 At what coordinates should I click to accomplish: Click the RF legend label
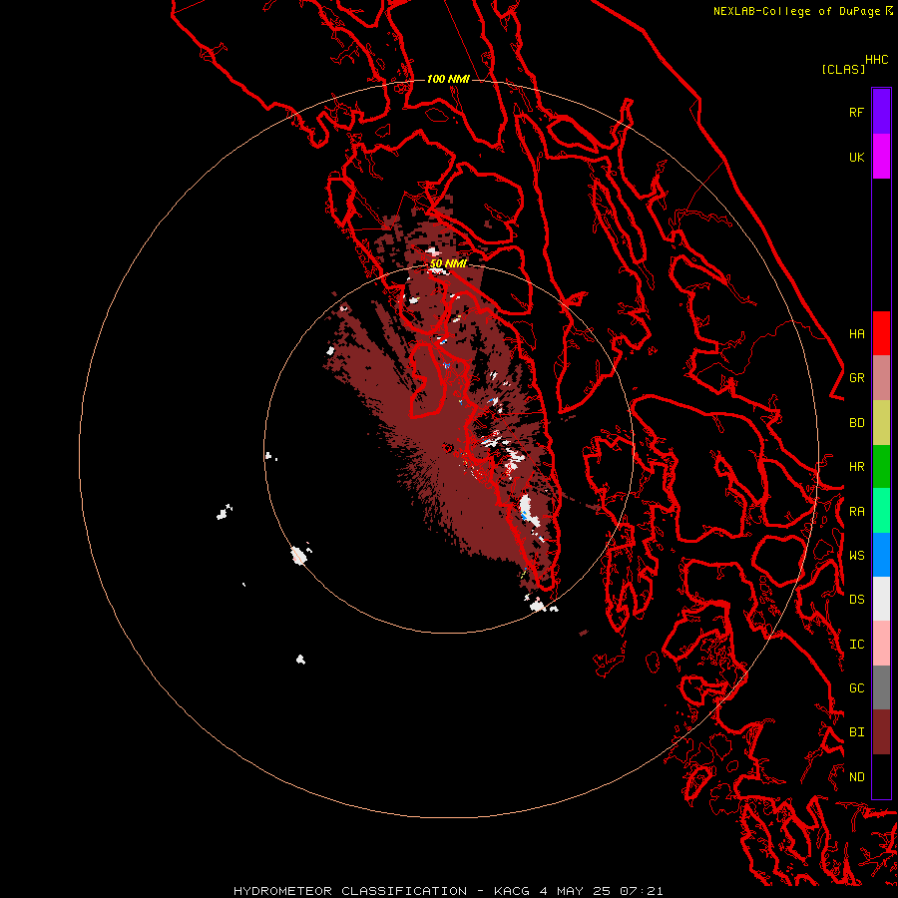(x=856, y=113)
